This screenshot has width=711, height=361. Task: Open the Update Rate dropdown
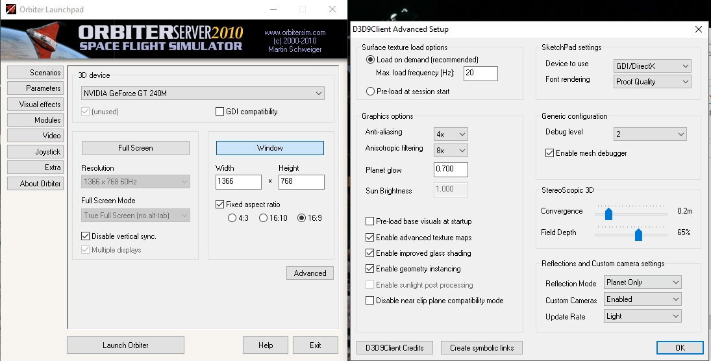[x=643, y=316]
